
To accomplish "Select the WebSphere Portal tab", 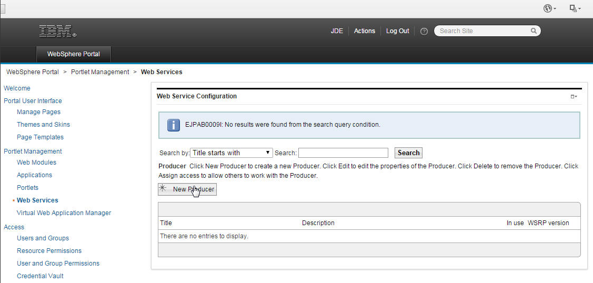I will pos(74,54).
